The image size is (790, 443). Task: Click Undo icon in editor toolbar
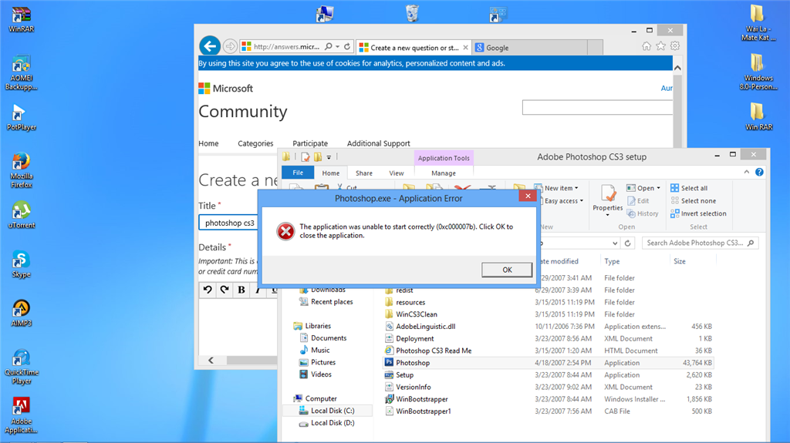[208, 290]
